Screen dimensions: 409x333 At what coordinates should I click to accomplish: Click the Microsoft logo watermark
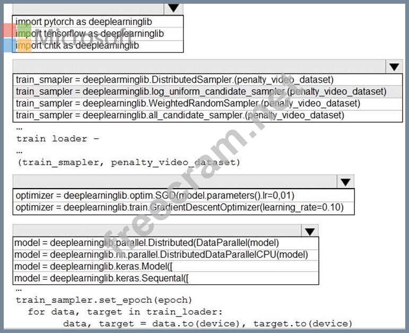17,37
